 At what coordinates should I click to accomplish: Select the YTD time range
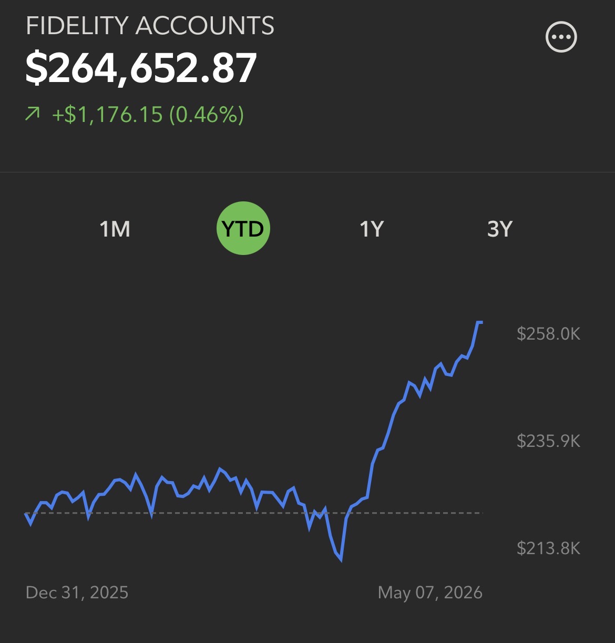[243, 229]
